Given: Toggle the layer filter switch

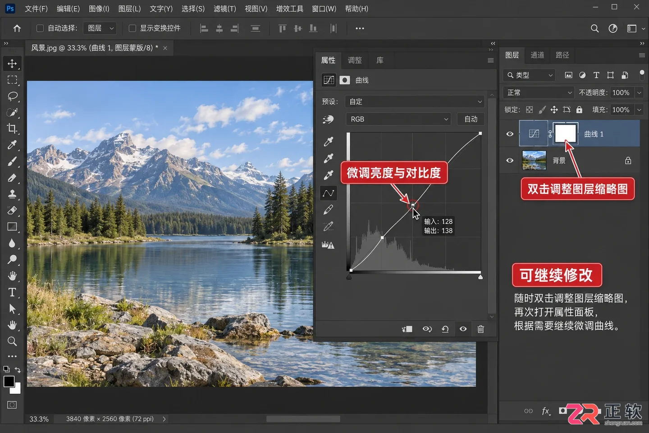Looking at the screenshot, I should (x=642, y=75).
